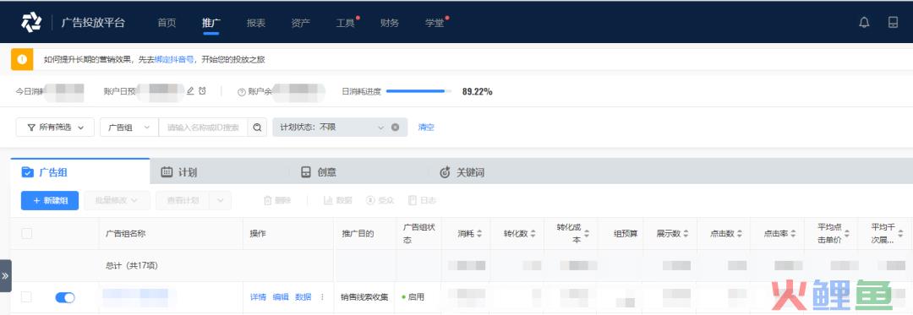Open the device icon beside the bell
The height and width of the screenshot is (315, 913).
(893, 23)
